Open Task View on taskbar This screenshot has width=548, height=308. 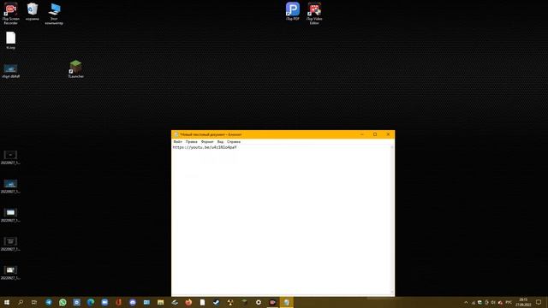tap(34, 302)
